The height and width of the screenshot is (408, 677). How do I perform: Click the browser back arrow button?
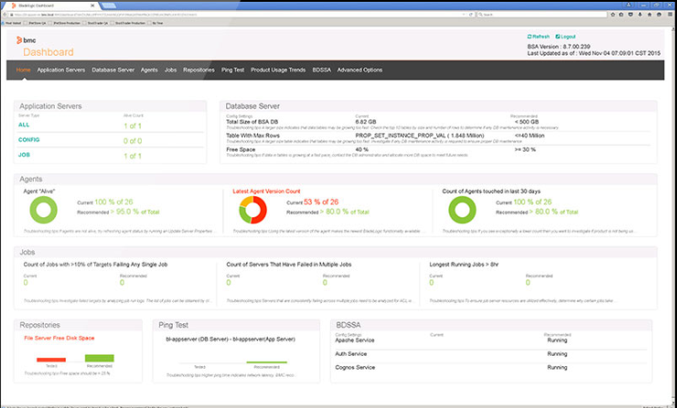pyautogui.click(x=5, y=15)
